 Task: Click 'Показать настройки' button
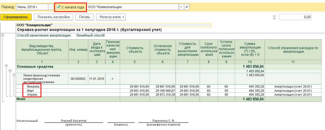pyautogui.click(x=54, y=17)
